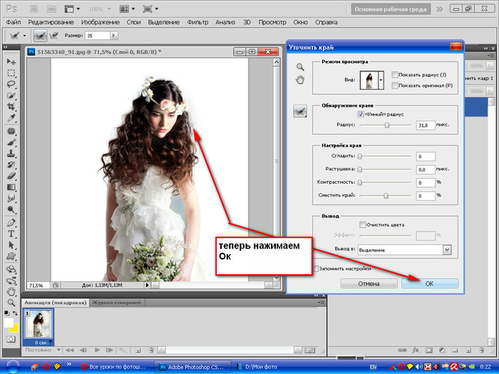Click the 'Радиус' slider handle
Viewport: 499px width, 374px height.
point(387,125)
